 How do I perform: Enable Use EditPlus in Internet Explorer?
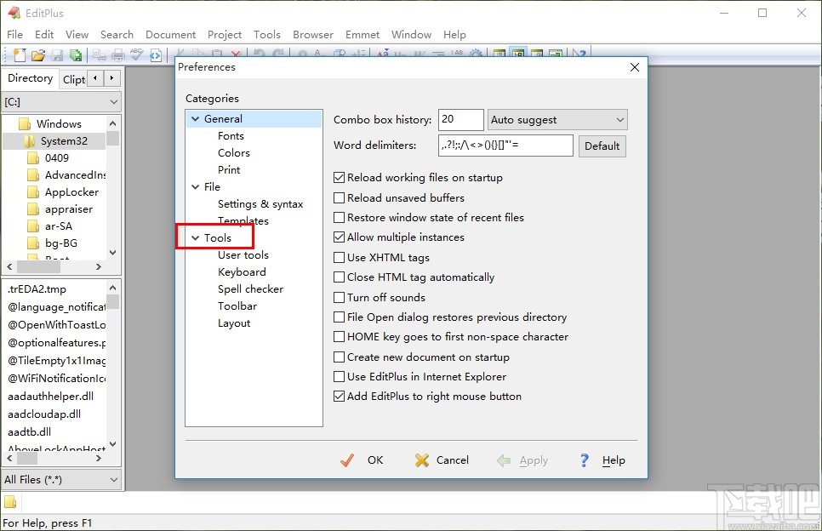(x=340, y=377)
